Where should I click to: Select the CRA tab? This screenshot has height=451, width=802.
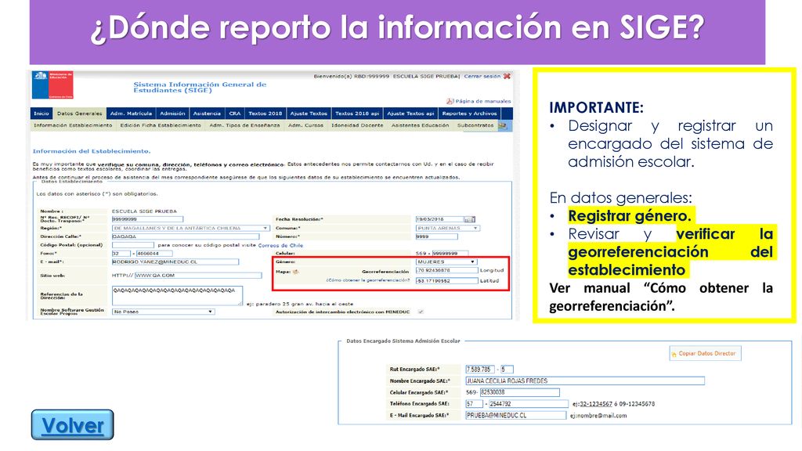(235, 114)
